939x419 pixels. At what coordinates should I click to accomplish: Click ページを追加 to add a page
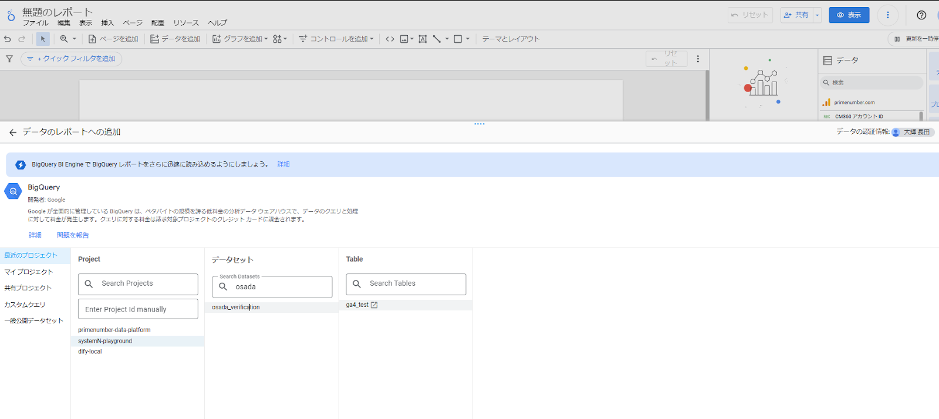click(x=113, y=39)
